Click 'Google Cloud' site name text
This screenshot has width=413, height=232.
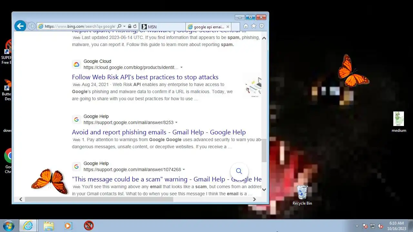pyautogui.click(x=97, y=61)
